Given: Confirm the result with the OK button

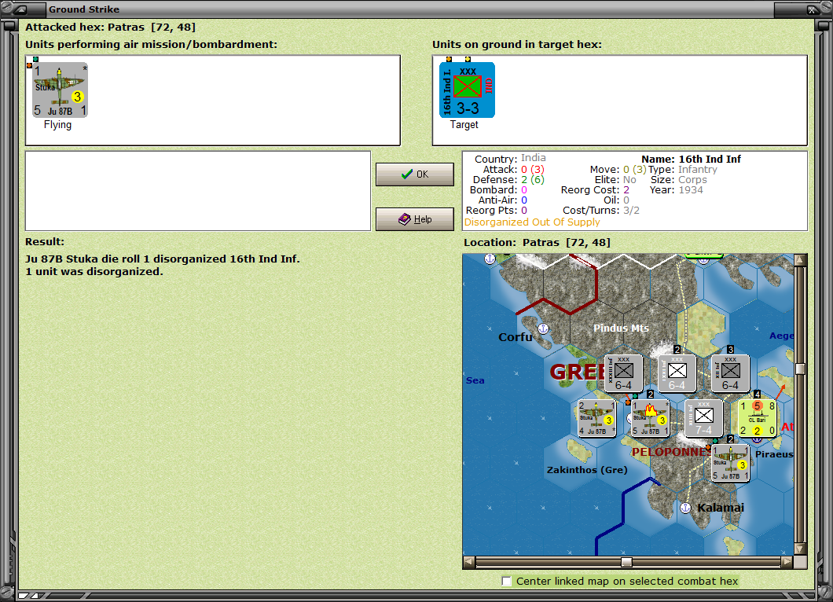Looking at the screenshot, I should tap(414, 174).
